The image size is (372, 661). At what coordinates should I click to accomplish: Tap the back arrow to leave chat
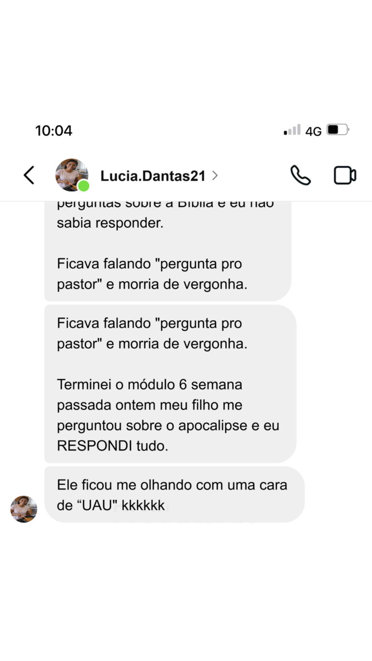tap(29, 175)
